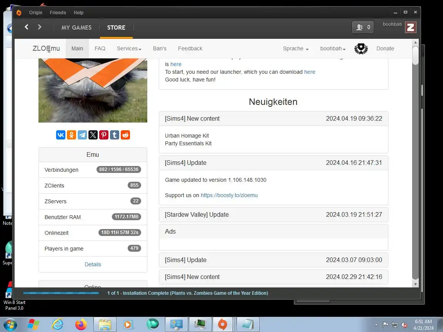Open Windows Start button
The height and width of the screenshot is (332, 443).
tap(10, 325)
